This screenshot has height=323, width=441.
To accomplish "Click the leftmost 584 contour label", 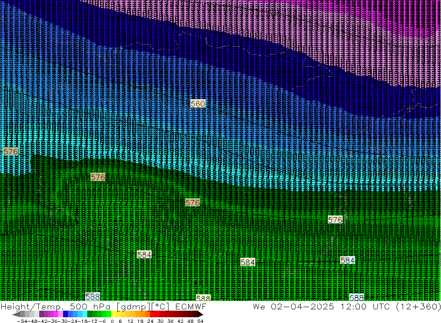I will (144, 255).
